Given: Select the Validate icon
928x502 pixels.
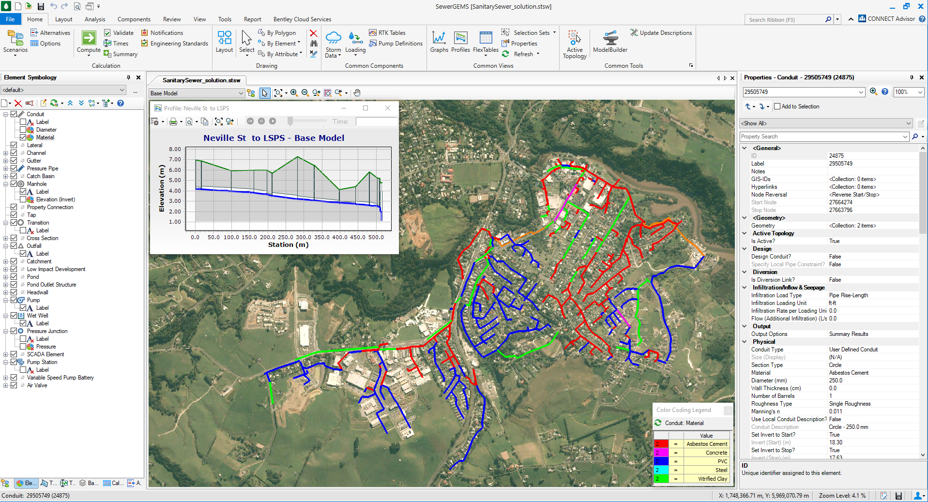Looking at the screenshot, I should coord(107,32).
